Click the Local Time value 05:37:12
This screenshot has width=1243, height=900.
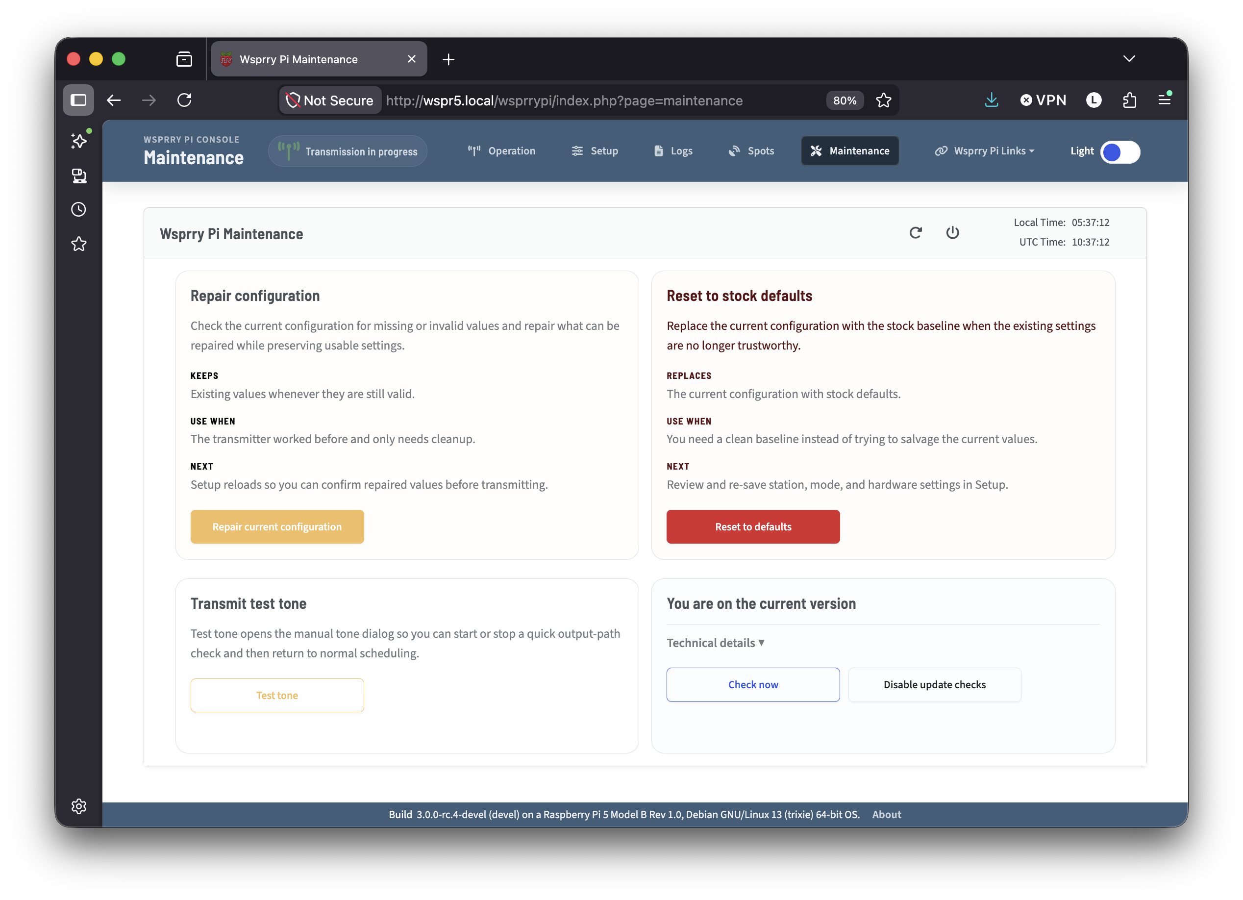tap(1090, 223)
